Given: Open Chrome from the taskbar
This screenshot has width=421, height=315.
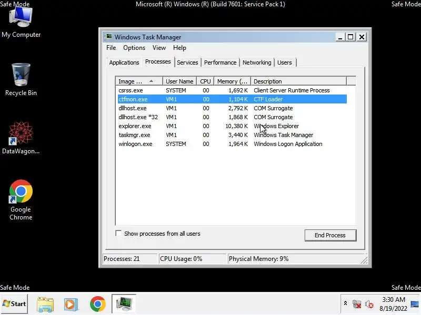Looking at the screenshot, I should tap(98, 304).
